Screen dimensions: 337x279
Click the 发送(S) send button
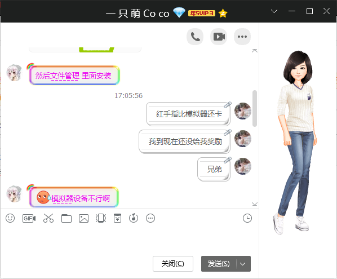[x=219, y=264]
